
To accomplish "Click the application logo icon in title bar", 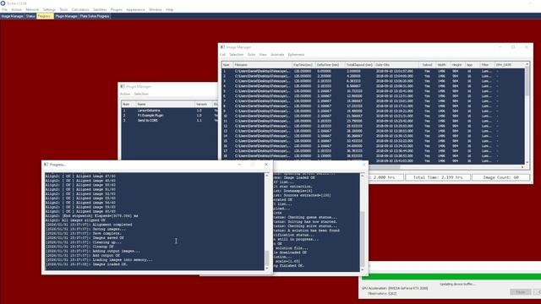I will point(3,3).
